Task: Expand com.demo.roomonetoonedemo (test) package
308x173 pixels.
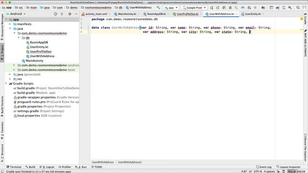Action: 14,70
